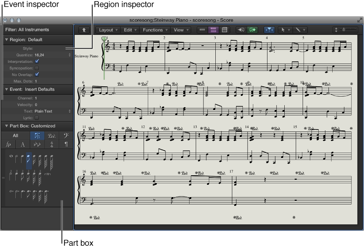Select the text tool (A) in Part box

pos(23,144)
